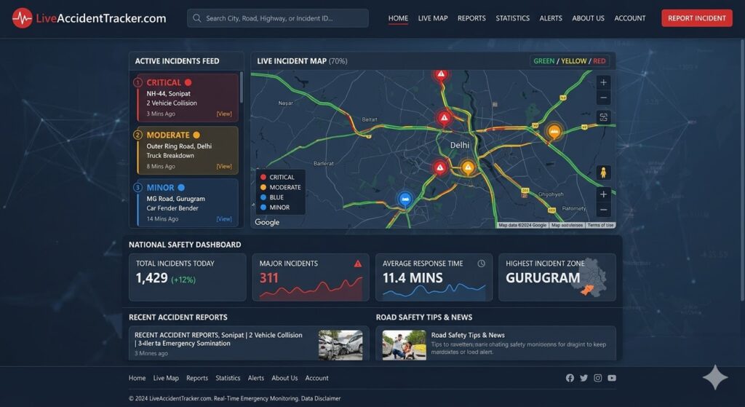Image resolution: width=745 pixels, height=407 pixels.
Task: Click the Major Incidents red trend chart
Action: (x=311, y=288)
